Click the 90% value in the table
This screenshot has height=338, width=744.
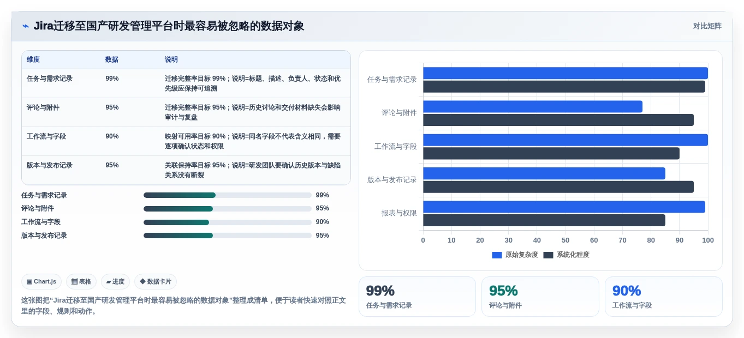112,136
